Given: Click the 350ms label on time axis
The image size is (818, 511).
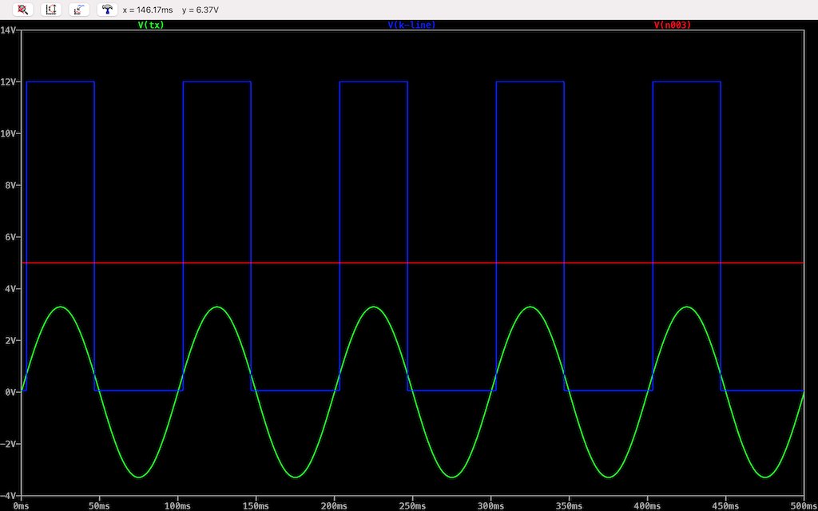Looking at the screenshot, I should tap(569, 505).
